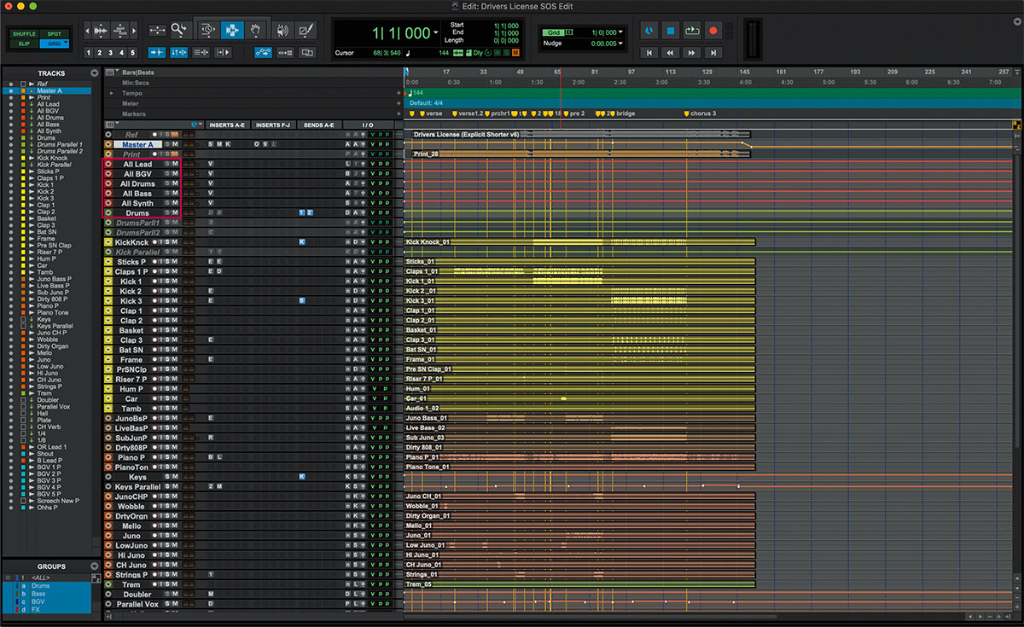Select the Kick Knock_01 clip

[x=580, y=242]
